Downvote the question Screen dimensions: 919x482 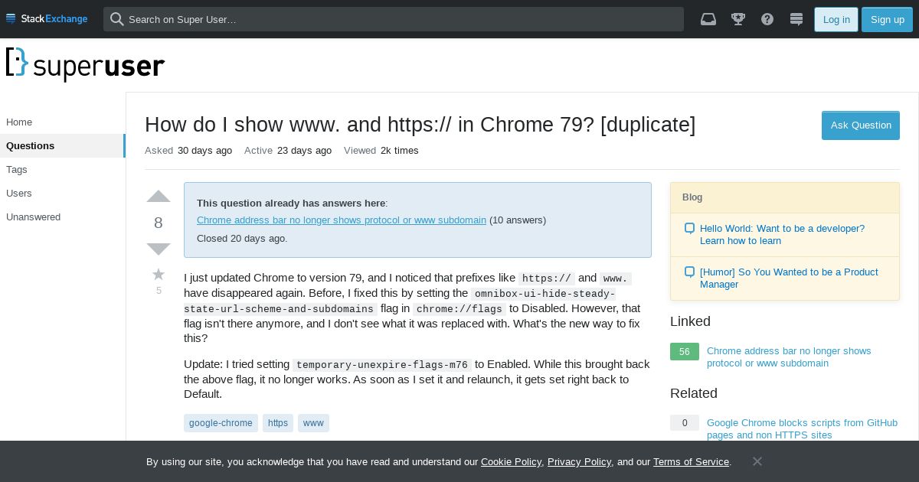pos(159,249)
